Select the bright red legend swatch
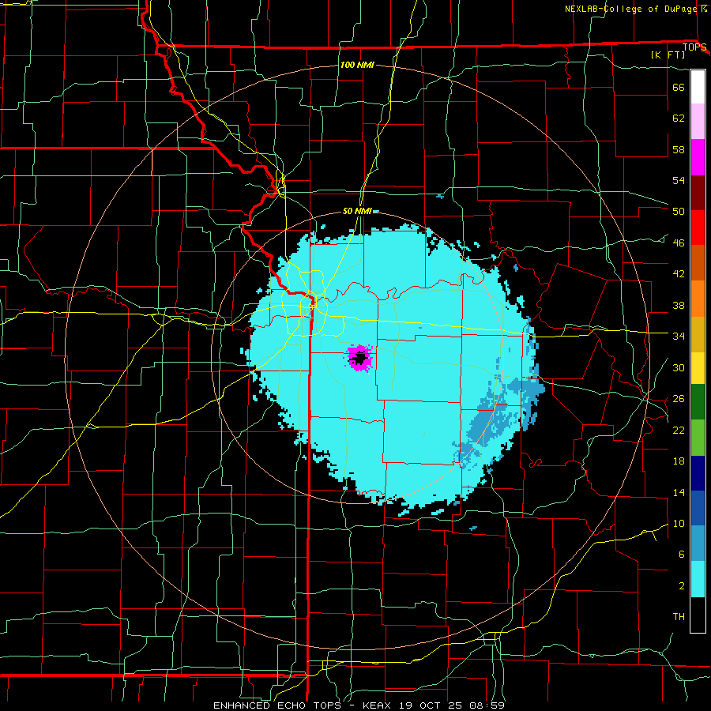Image resolution: width=711 pixels, height=711 pixels. (x=698, y=228)
